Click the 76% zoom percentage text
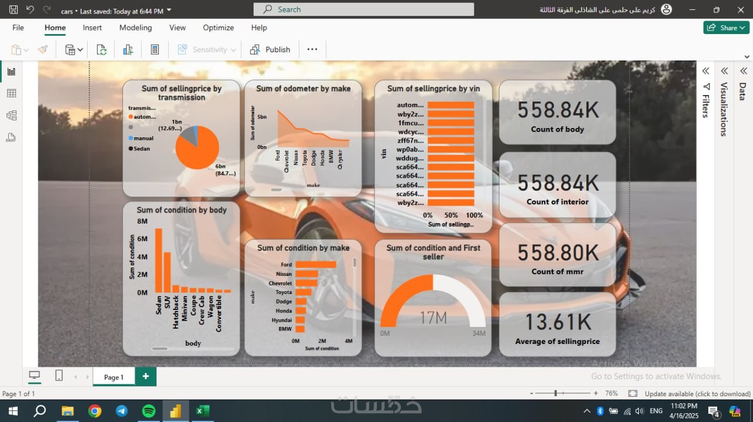753x422 pixels. [x=611, y=393]
